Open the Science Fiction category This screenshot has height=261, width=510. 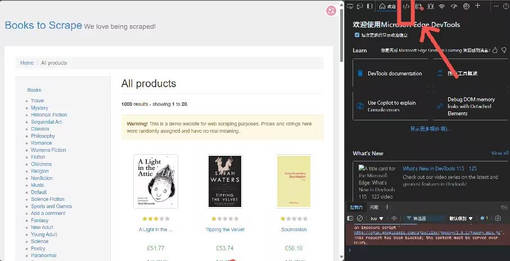pos(47,199)
